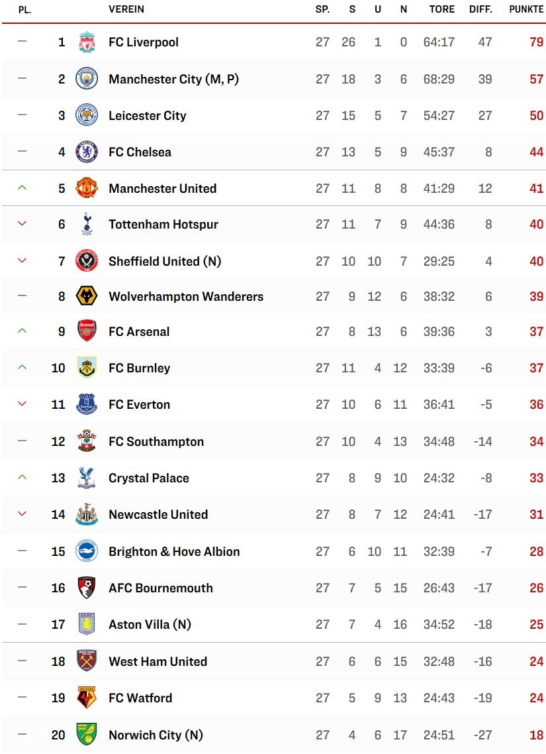
Task: Click the VEREIN column header
Action: (126, 9)
